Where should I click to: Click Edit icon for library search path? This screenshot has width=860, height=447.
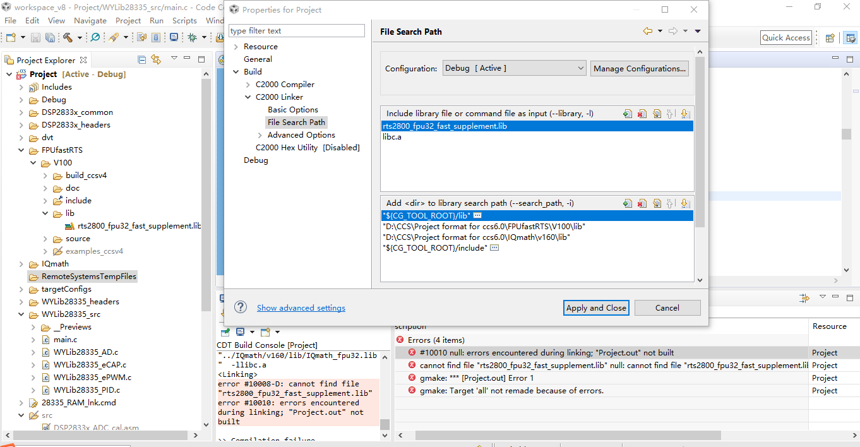(x=657, y=203)
